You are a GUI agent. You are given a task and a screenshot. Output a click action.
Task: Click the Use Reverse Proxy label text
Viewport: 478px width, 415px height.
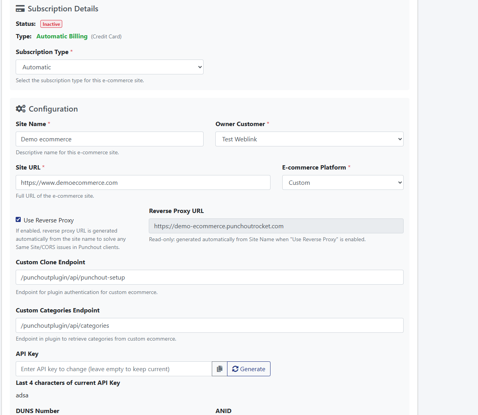(49, 220)
